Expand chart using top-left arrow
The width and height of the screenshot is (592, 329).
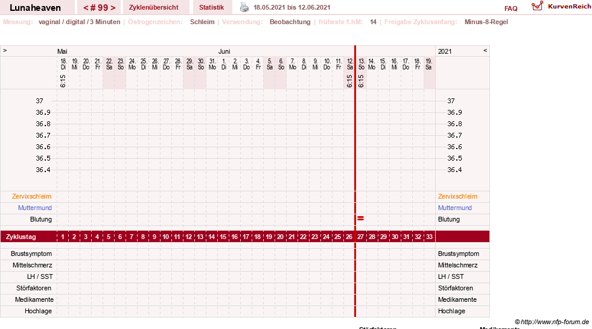pyautogui.click(x=5, y=50)
